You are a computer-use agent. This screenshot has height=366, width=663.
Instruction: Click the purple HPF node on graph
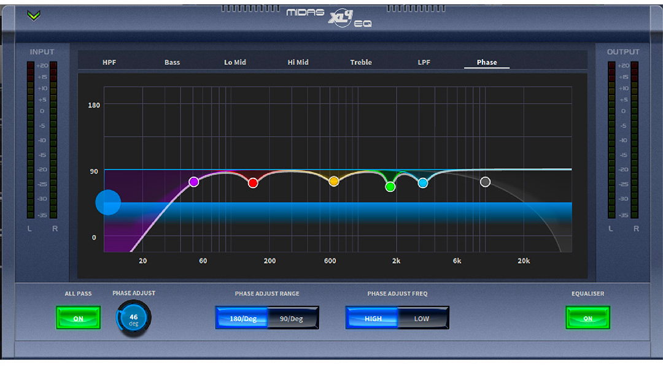pos(194,181)
